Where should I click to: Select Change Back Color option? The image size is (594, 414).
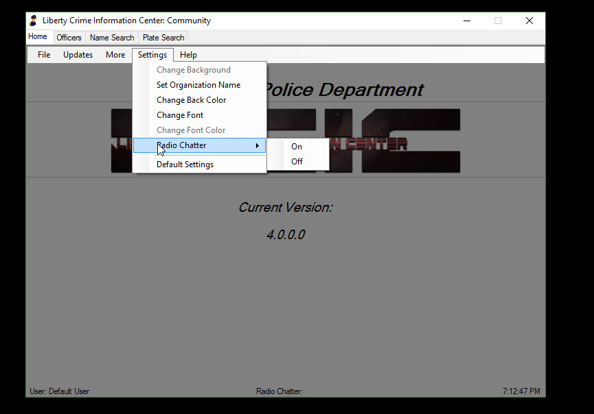point(191,100)
